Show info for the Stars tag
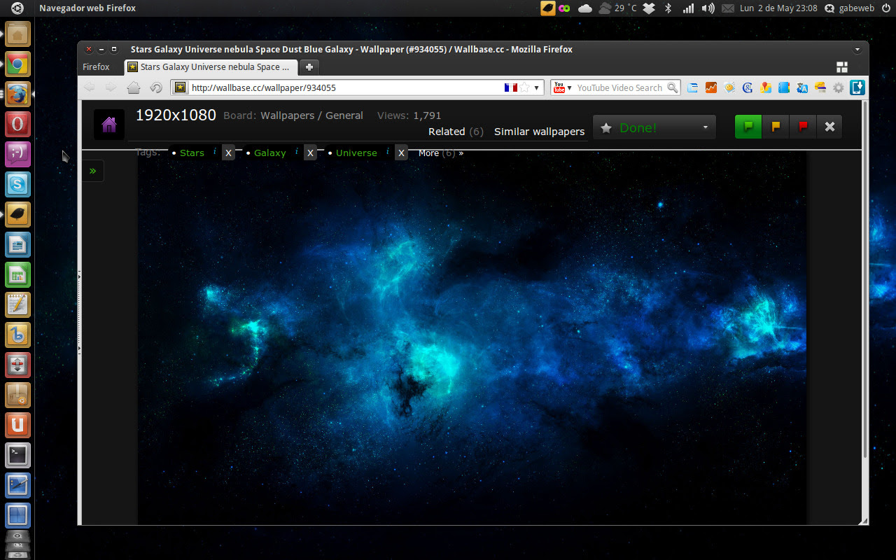 coord(214,151)
